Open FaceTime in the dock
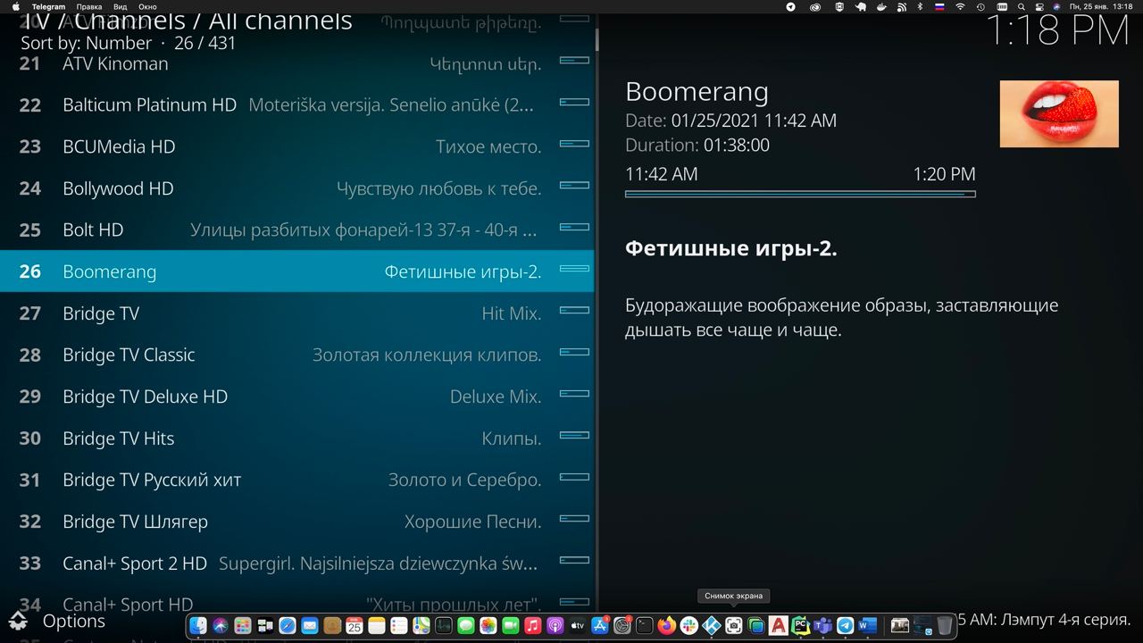The height and width of the screenshot is (643, 1143). [510, 626]
